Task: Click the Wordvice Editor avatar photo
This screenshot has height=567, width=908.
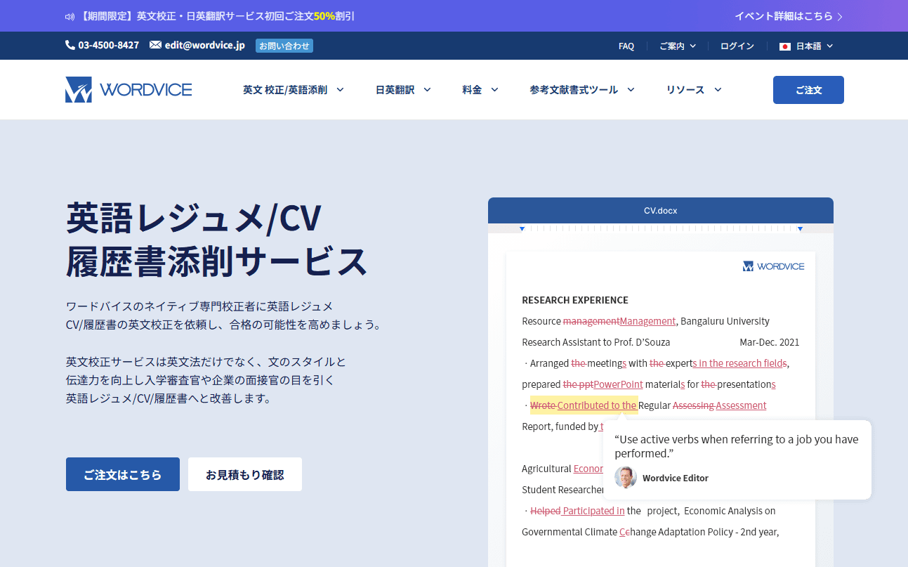Action: (x=625, y=477)
